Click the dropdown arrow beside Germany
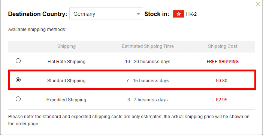Viewport: 263px width, 135px height. (x=139, y=14)
